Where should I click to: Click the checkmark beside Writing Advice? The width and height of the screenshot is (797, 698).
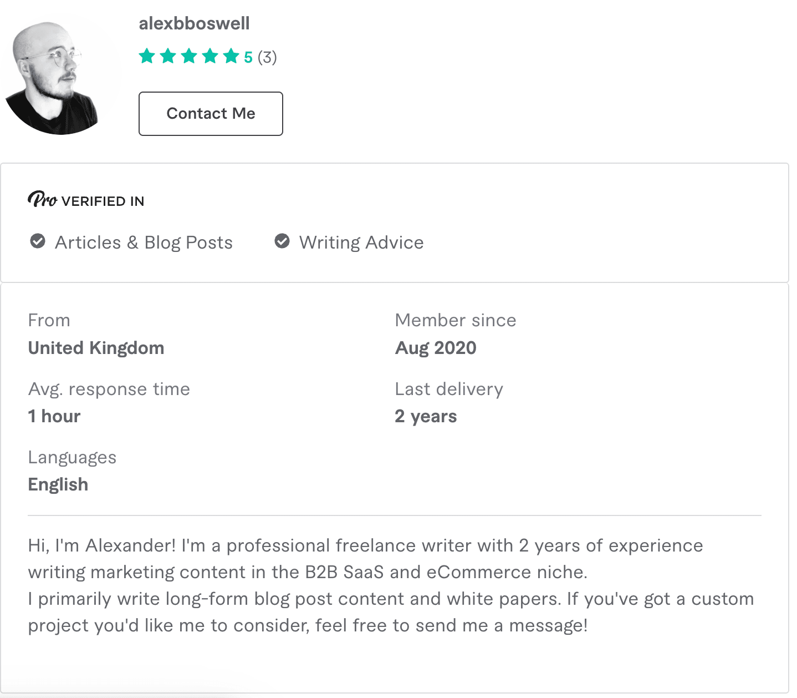(x=282, y=241)
